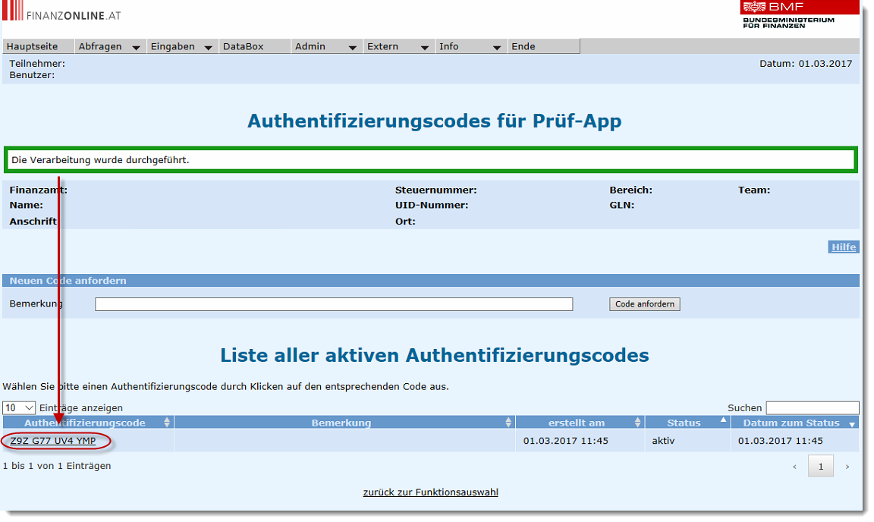Click the Hilfe link

pos(844,247)
